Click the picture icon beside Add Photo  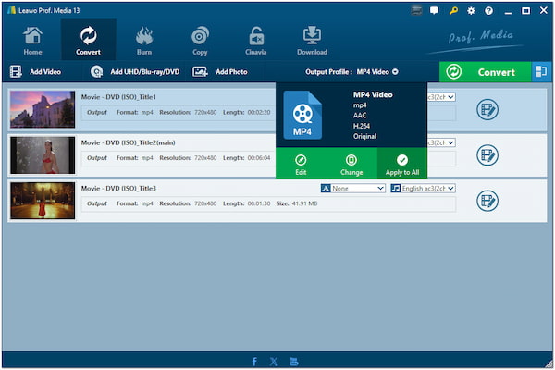coord(200,72)
